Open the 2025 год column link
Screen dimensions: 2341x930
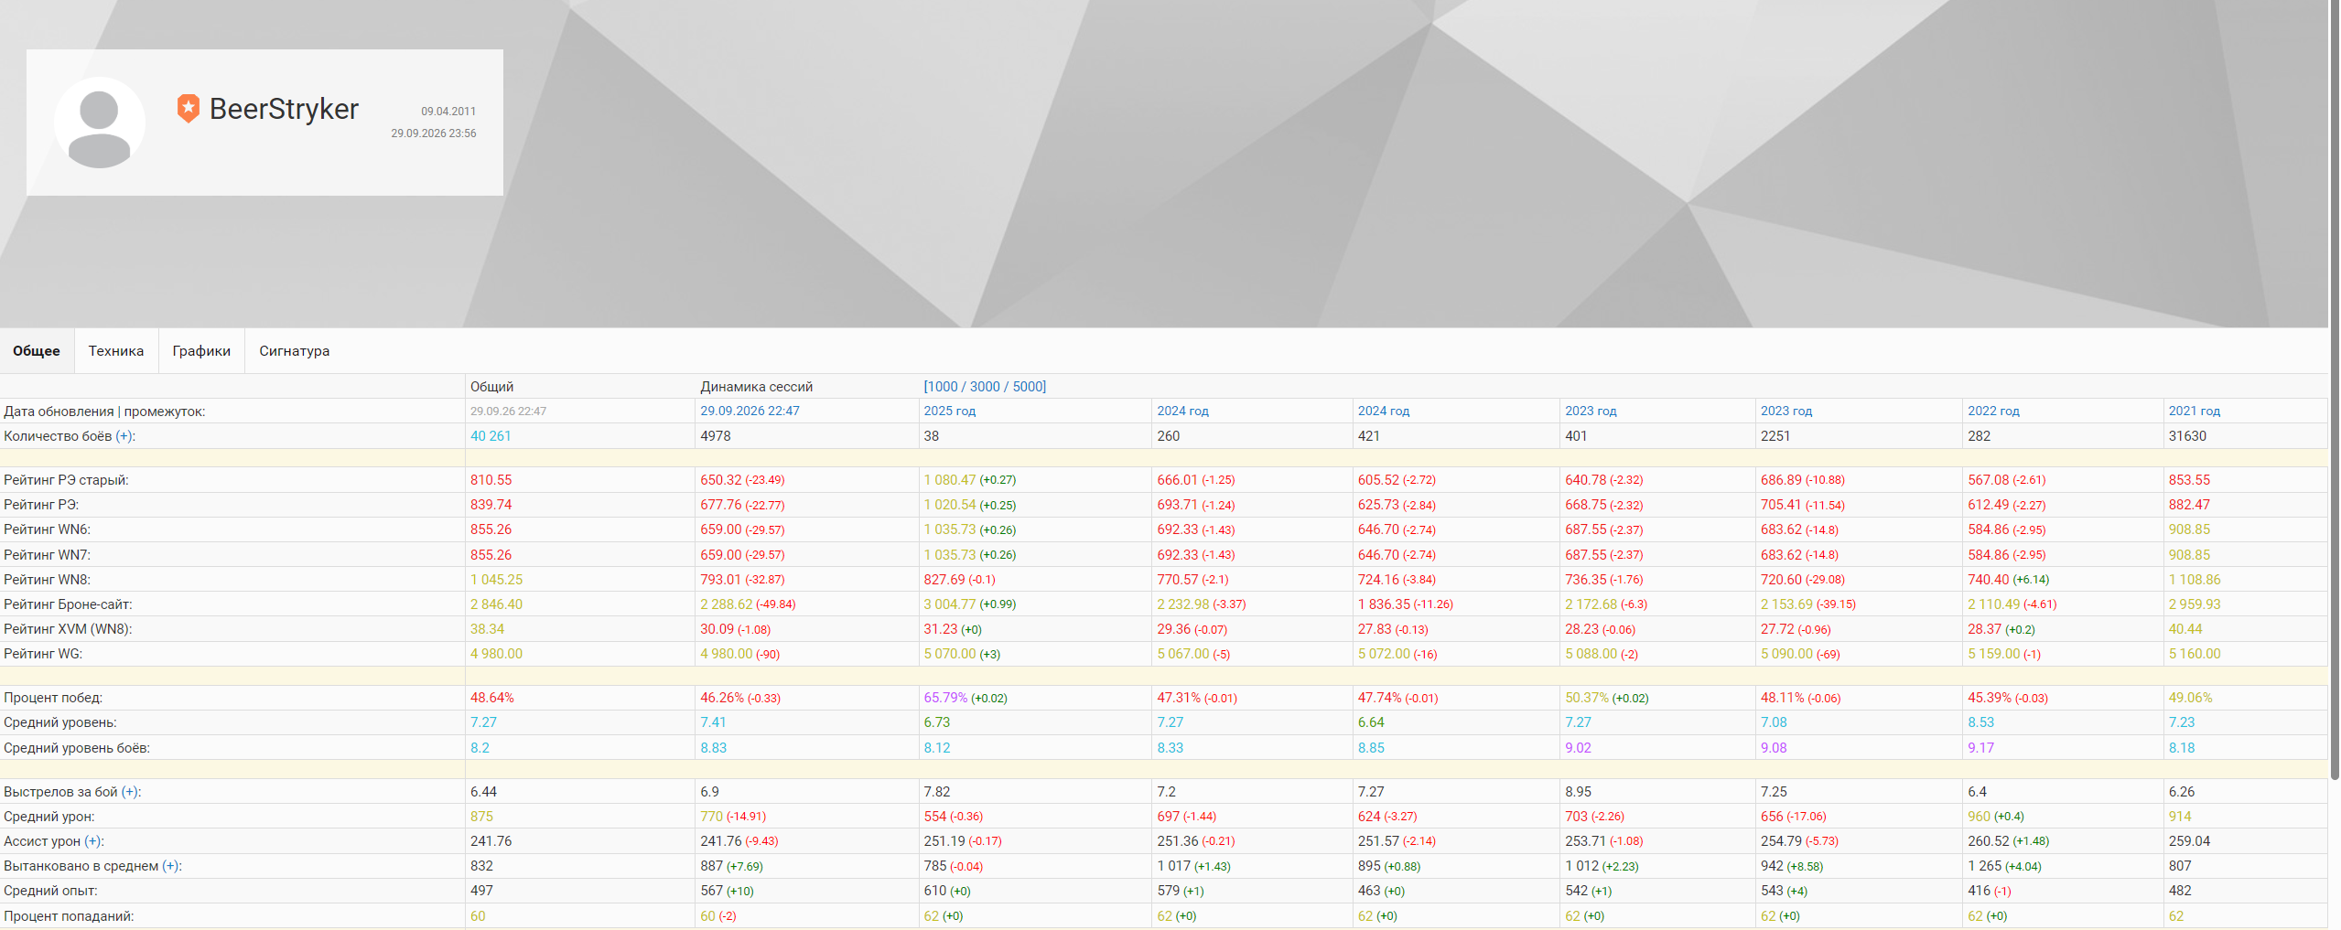(x=949, y=412)
